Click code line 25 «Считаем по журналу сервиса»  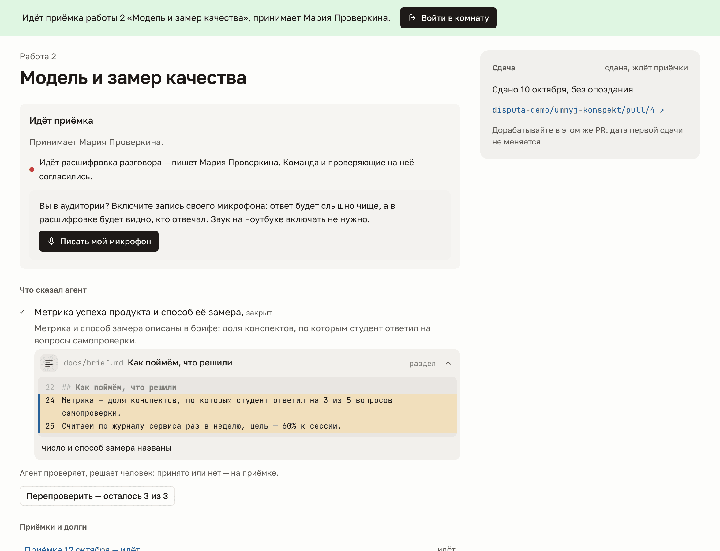click(x=248, y=426)
